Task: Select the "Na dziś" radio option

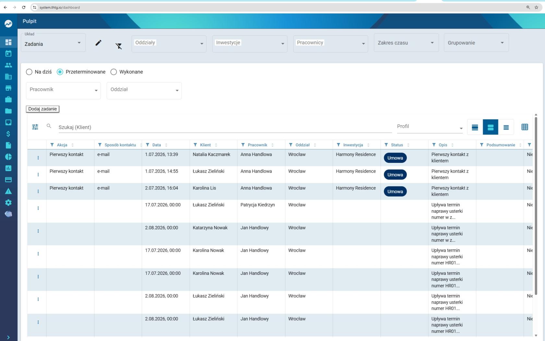Action: [x=29, y=72]
